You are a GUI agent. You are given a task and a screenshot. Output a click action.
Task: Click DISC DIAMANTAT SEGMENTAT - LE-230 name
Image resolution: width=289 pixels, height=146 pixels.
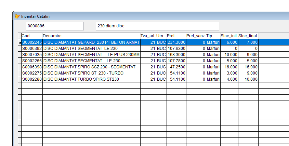pos(91,61)
